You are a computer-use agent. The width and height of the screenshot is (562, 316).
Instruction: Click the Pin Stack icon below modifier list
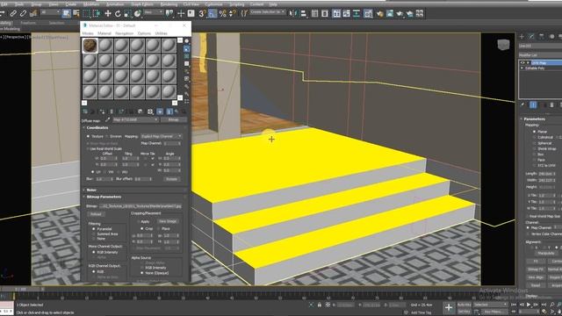tap(523, 104)
